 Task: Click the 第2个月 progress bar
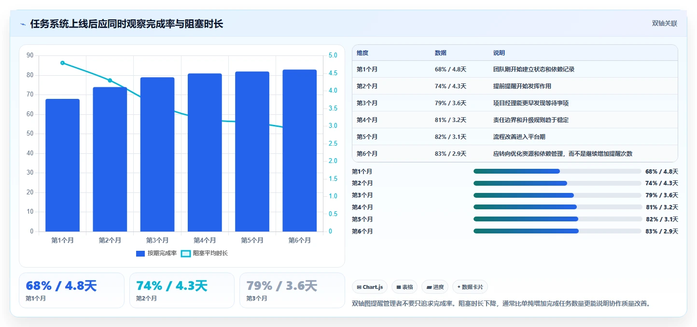pos(558,183)
